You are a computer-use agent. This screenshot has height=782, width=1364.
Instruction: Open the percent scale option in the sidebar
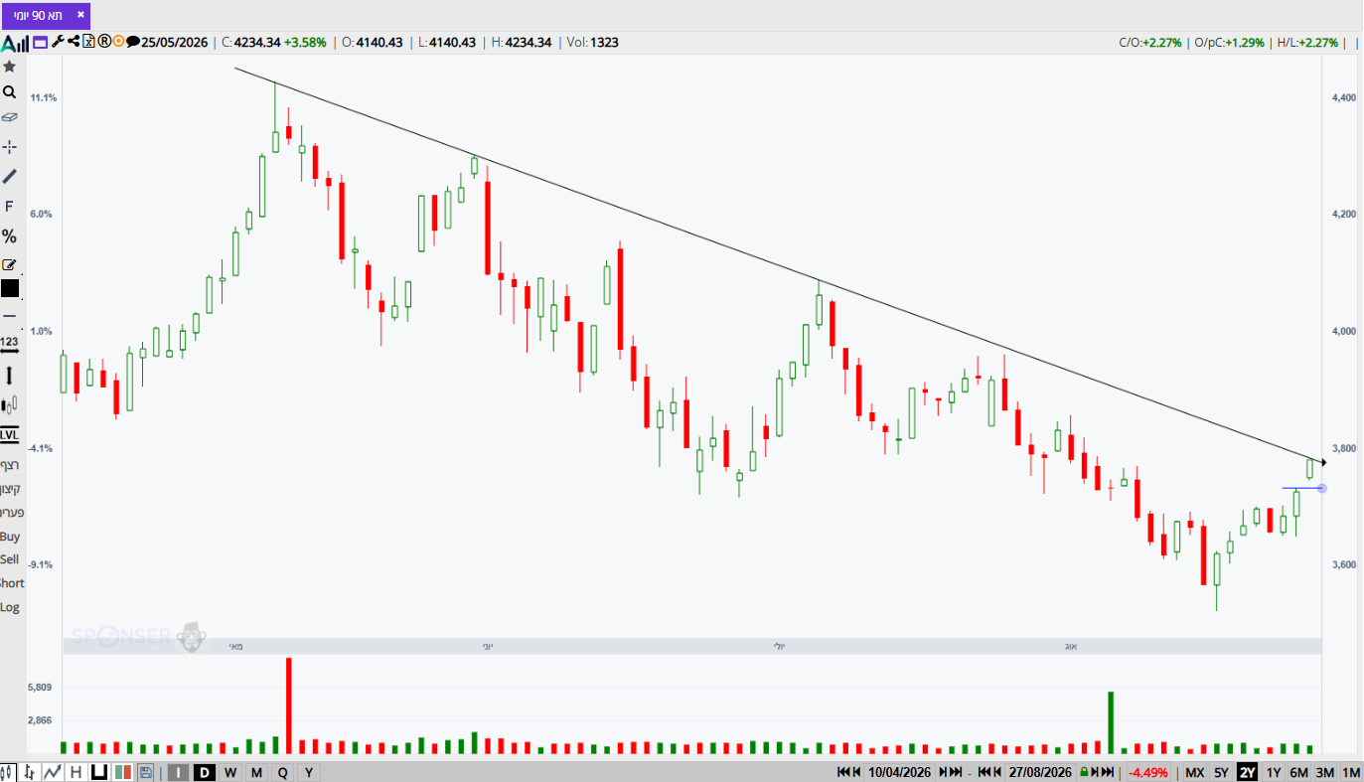click(x=9, y=236)
